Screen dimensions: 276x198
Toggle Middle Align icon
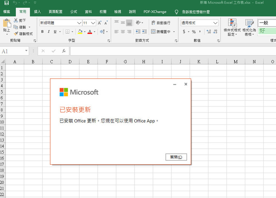123,23
